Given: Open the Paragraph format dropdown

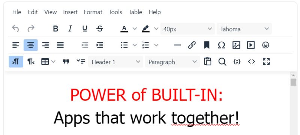Looking at the screenshot, I should (x=172, y=62).
